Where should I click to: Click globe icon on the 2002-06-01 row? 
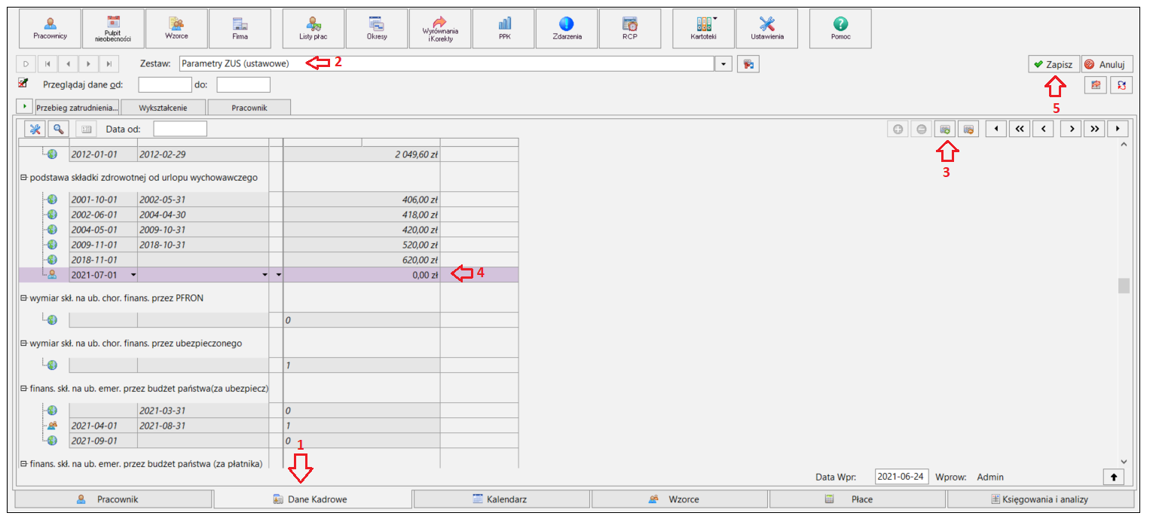pyautogui.click(x=52, y=215)
